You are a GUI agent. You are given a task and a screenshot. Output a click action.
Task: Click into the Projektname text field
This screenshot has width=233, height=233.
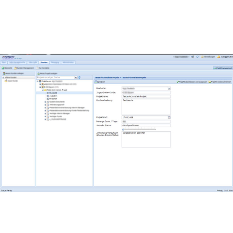pos(146,96)
